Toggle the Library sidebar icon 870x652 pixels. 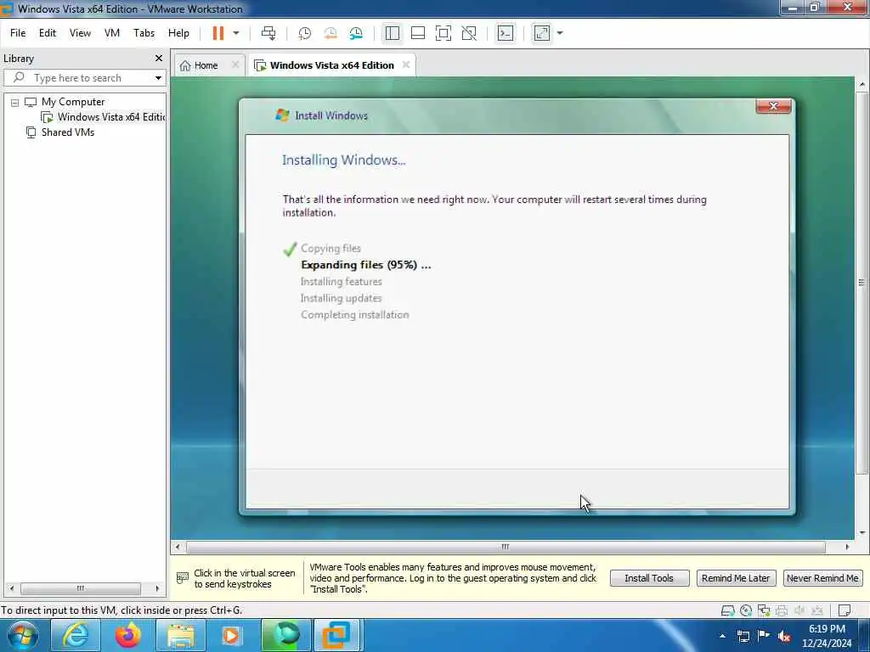(x=393, y=33)
